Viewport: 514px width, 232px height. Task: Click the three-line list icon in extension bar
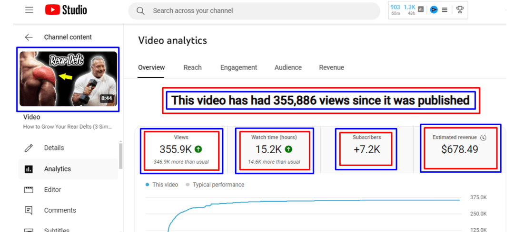point(445,9)
